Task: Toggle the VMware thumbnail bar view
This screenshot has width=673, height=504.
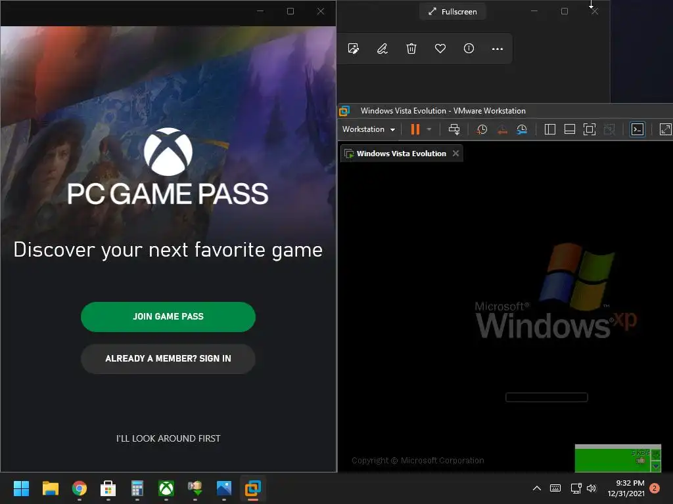Action: point(570,129)
